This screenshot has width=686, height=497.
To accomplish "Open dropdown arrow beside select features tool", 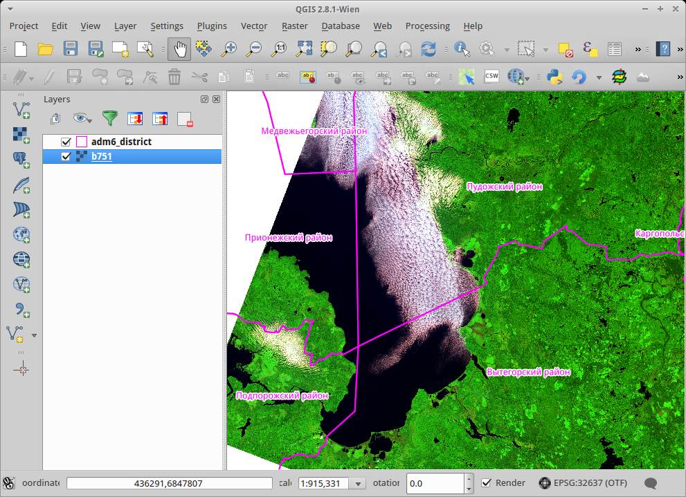I will pos(545,50).
